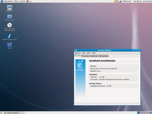Launch Firefox from the top panel
152x114 pixels.
click(x=27, y=1)
